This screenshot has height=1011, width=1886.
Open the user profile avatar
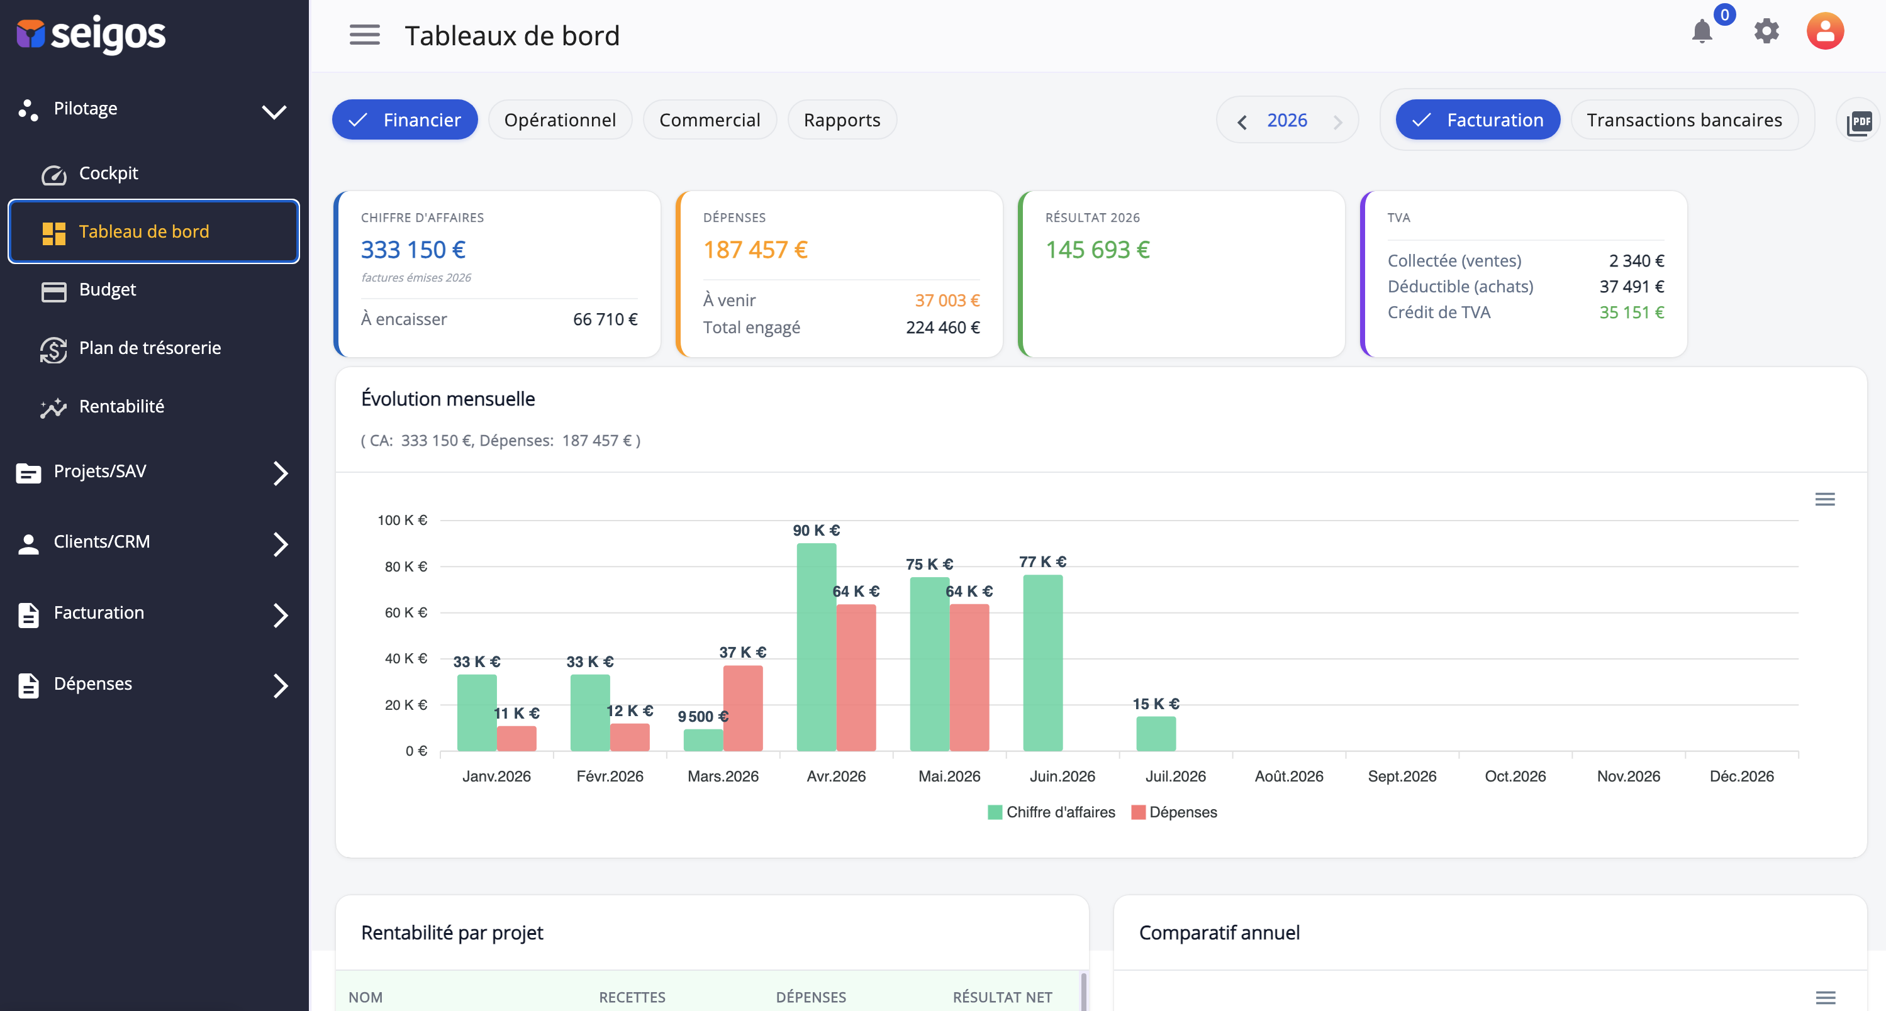click(1824, 31)
